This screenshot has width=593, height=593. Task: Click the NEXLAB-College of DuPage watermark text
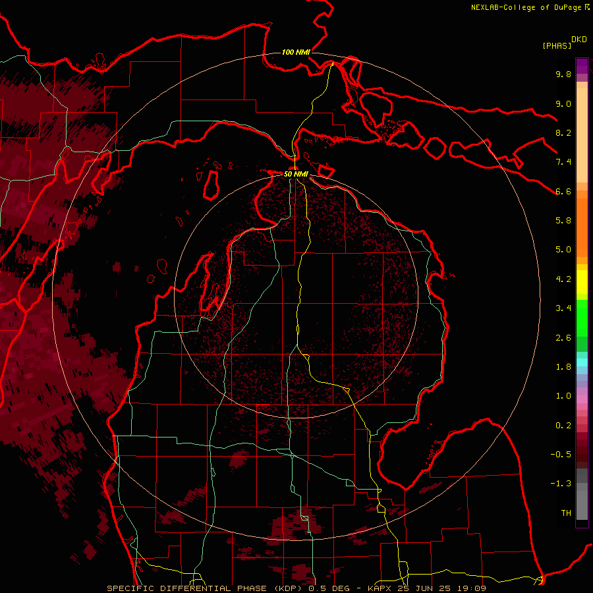(526, 7)
